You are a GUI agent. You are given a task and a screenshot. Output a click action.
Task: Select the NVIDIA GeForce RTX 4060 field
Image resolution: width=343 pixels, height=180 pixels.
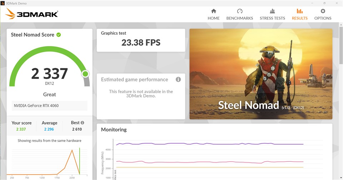click(x=49, y=106)
